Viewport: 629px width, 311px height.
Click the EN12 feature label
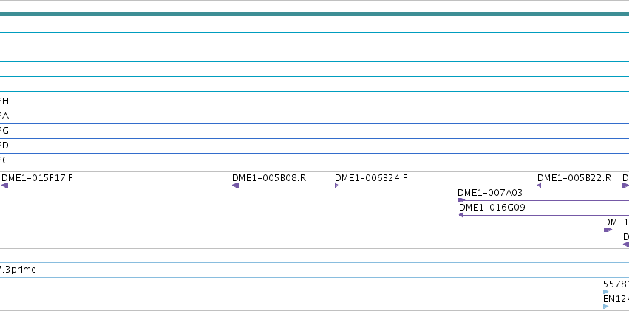pos(616,299)
